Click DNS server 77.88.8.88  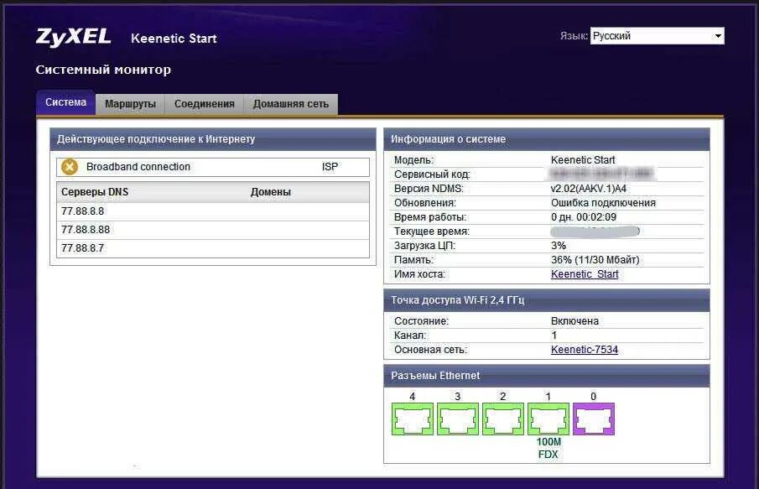tap(86, 230)
